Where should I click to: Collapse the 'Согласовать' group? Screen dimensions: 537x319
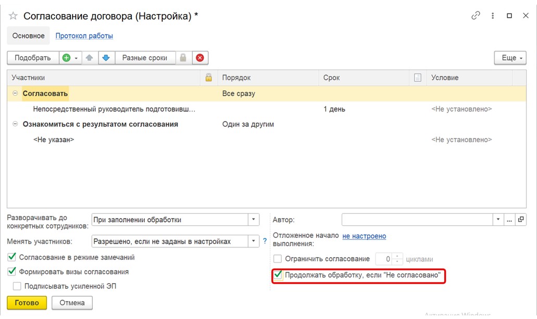tap(15, 94)
